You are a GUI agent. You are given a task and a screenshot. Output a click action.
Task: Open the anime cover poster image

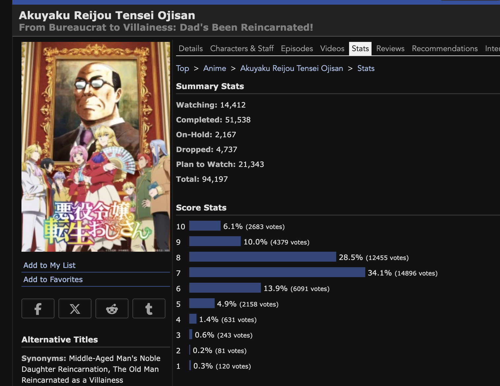coord(96,147)
